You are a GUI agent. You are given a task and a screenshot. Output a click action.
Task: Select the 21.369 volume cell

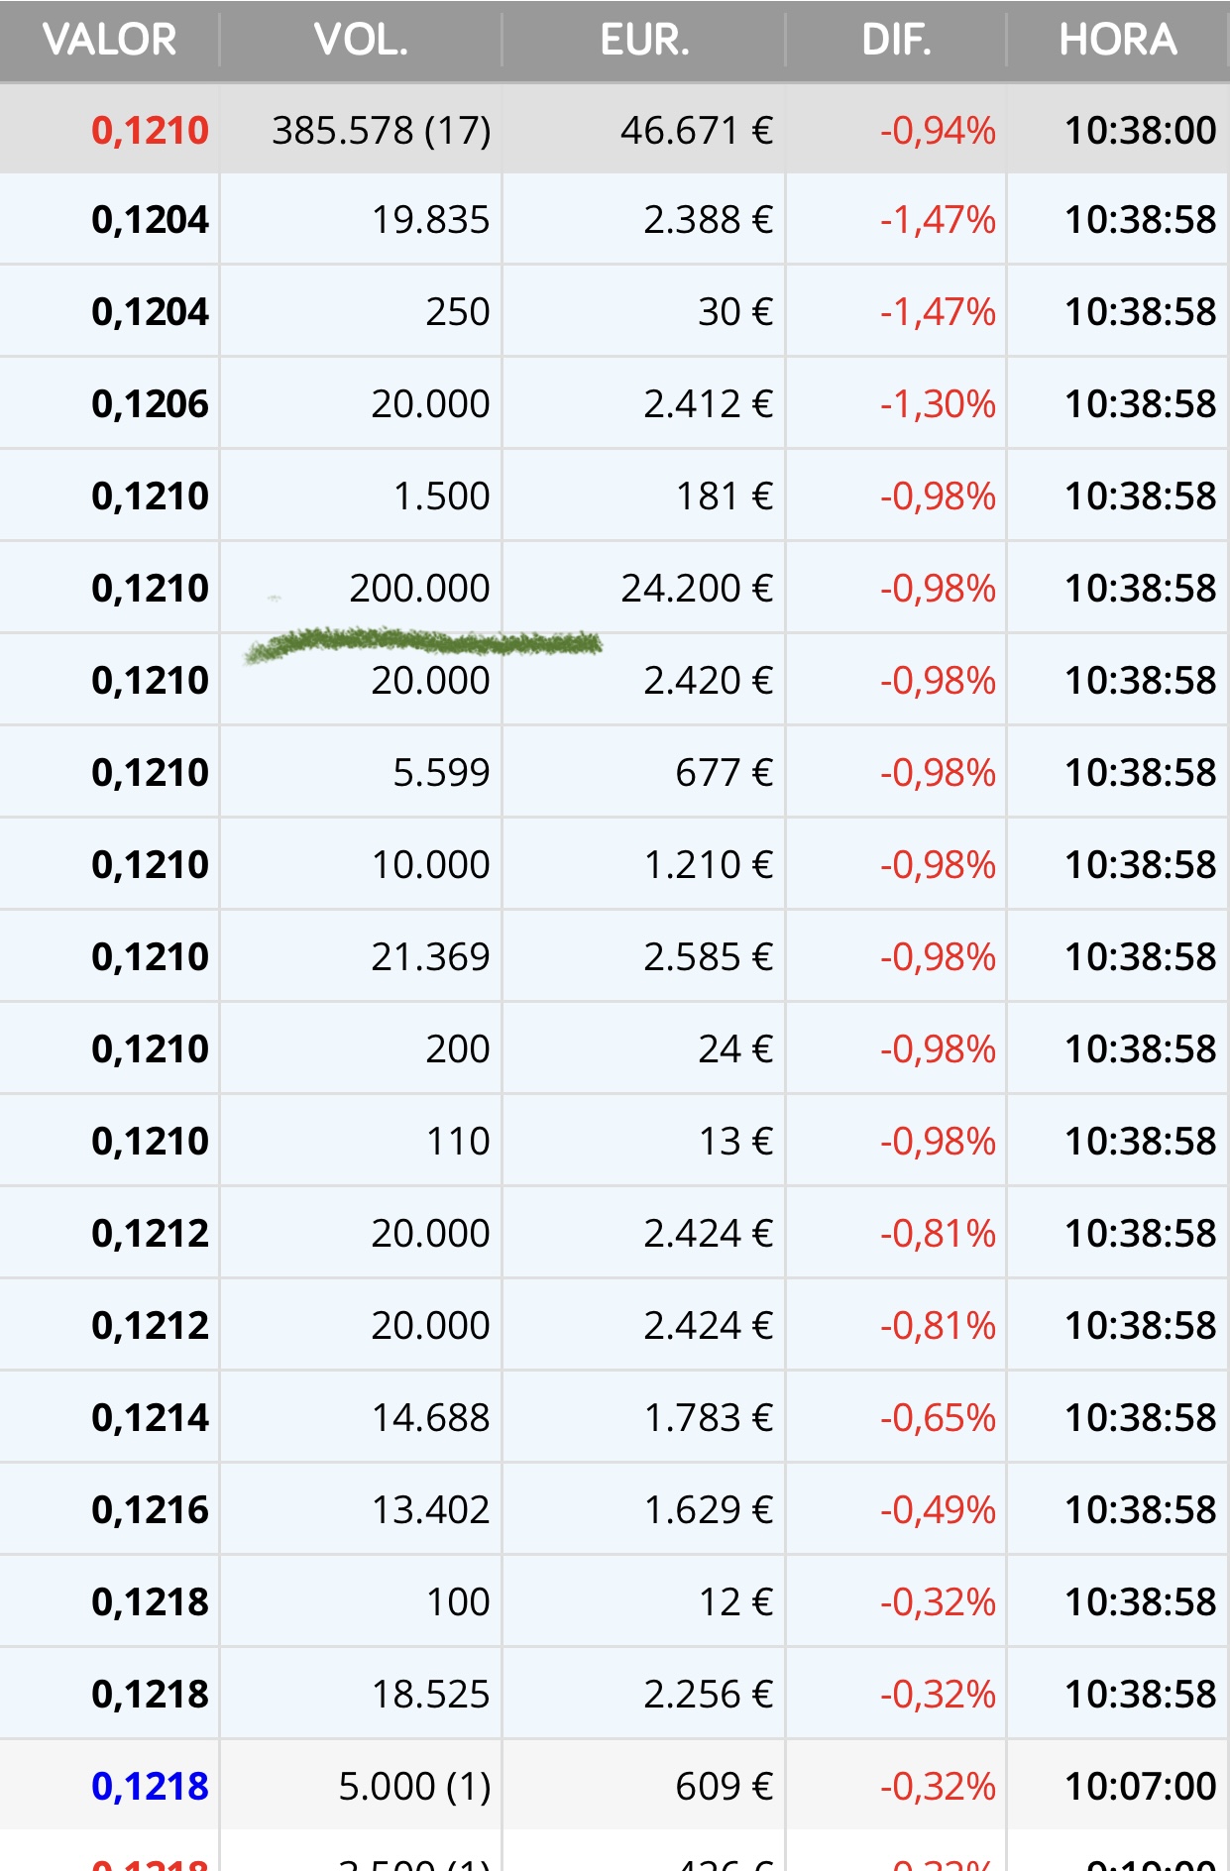[x=430, y=956]
